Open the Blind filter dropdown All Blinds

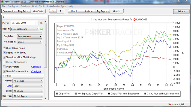click(28, 91)
